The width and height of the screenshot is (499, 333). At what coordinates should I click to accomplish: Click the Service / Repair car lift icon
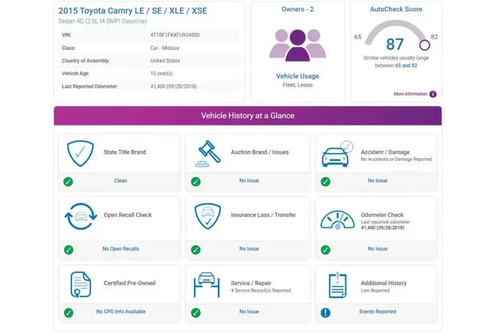click(x=208, y=284)
